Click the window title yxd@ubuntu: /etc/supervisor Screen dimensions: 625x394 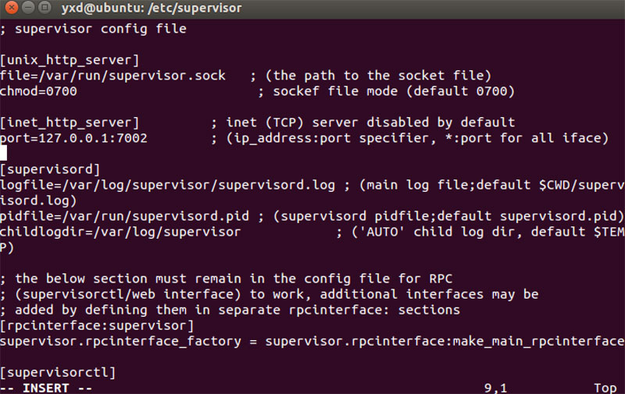(152, 8)
